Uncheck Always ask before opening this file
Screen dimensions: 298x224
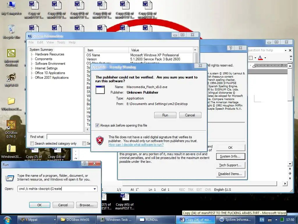97,125
